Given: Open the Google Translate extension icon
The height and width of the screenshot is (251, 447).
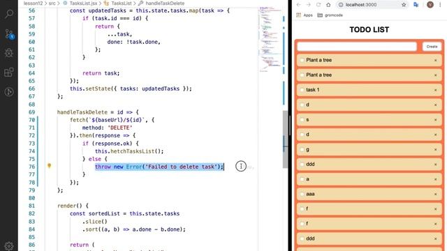Looking at the screenshot, I should (416, 5).
